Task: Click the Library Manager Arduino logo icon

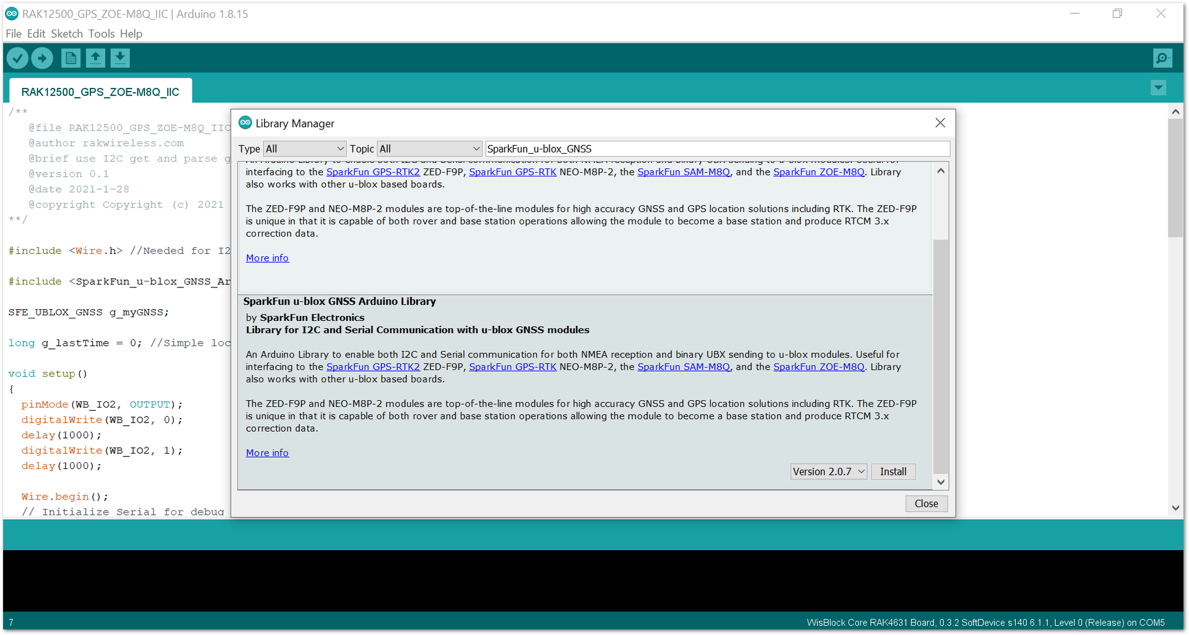Action: tap(246, 123)
